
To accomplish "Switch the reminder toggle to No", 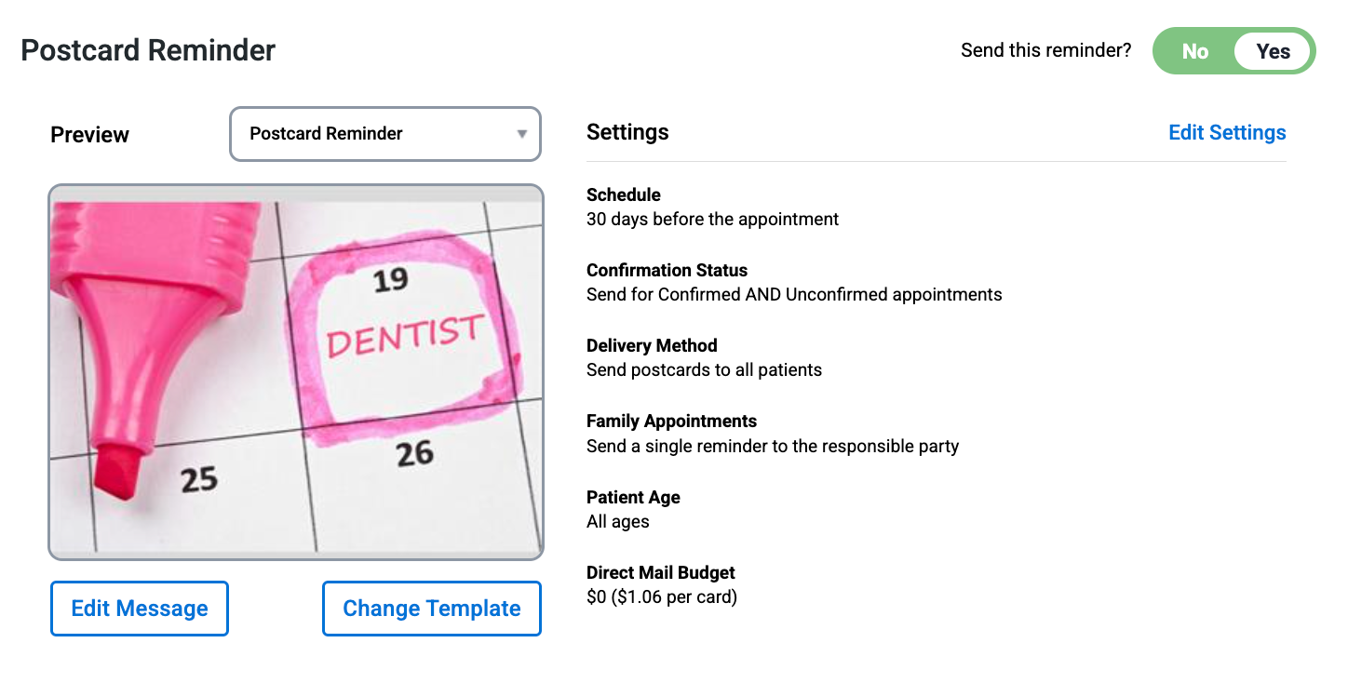I will point(1194,51).
